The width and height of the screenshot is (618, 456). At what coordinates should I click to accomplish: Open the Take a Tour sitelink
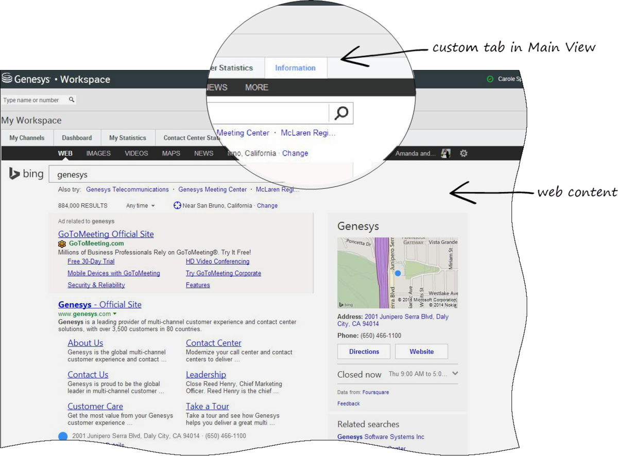point(208,407)
